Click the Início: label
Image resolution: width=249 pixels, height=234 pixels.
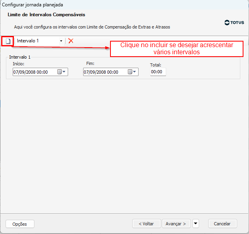click(19, 64)
